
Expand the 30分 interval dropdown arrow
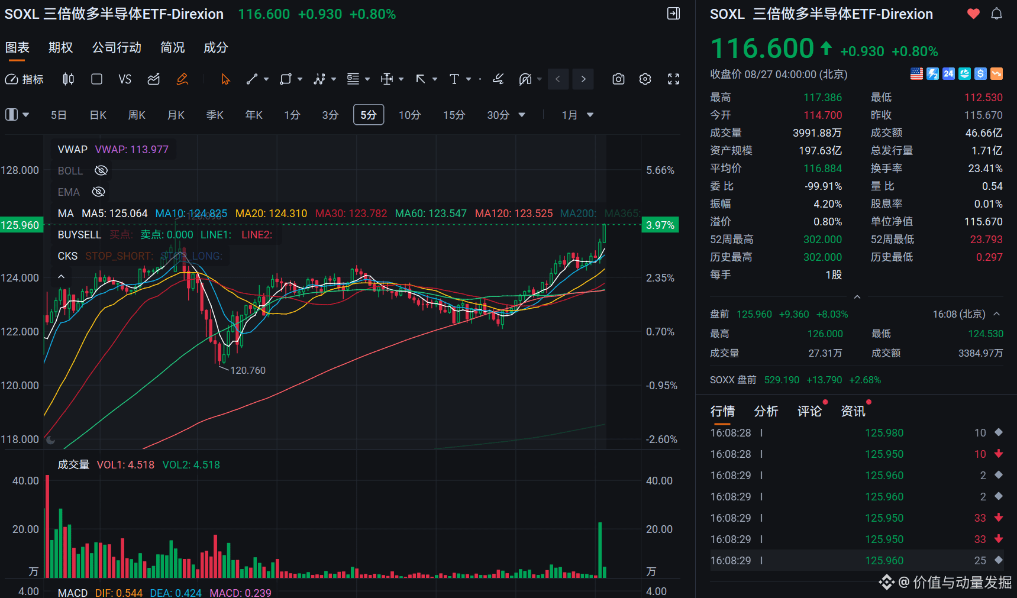tap(522, 115)
